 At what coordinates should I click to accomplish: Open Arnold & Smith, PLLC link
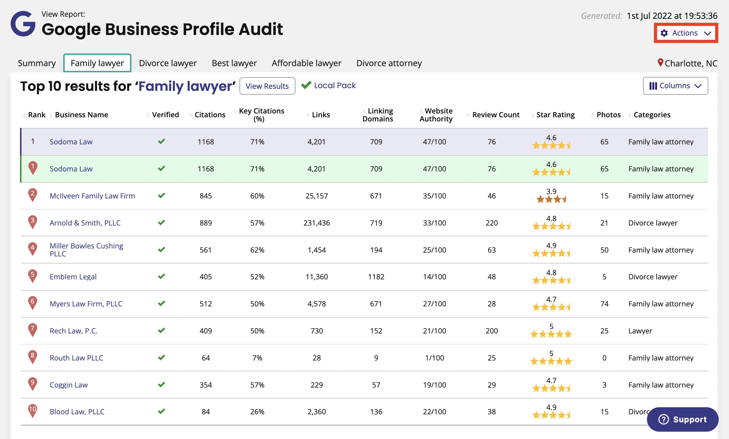(x=85, y=223)
